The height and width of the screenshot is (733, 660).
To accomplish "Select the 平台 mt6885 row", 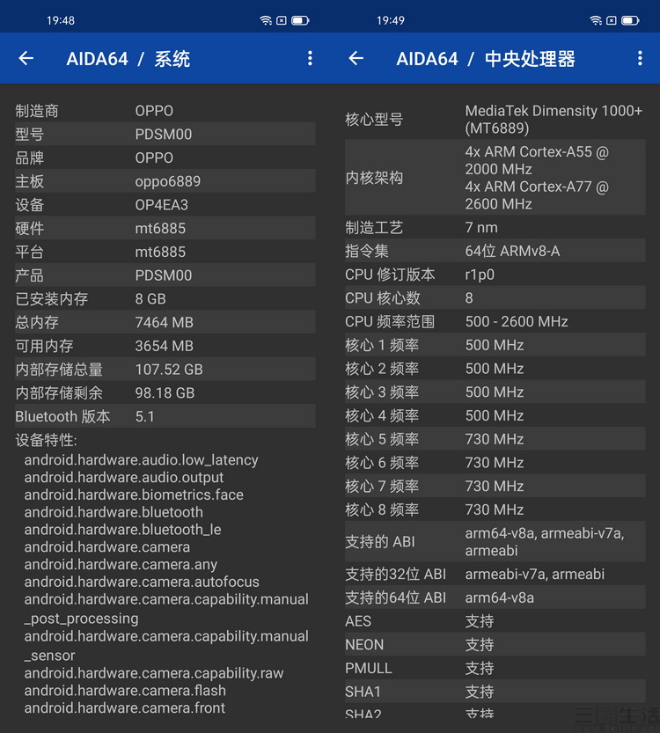I will coord(165,252).
